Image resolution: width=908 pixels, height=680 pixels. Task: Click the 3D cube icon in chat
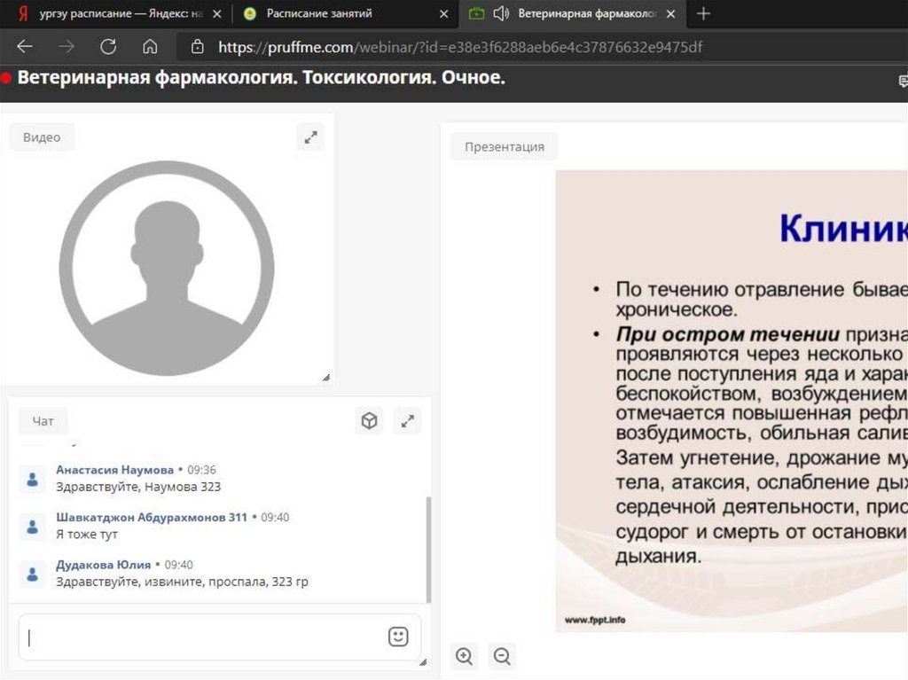pos(369,421)
